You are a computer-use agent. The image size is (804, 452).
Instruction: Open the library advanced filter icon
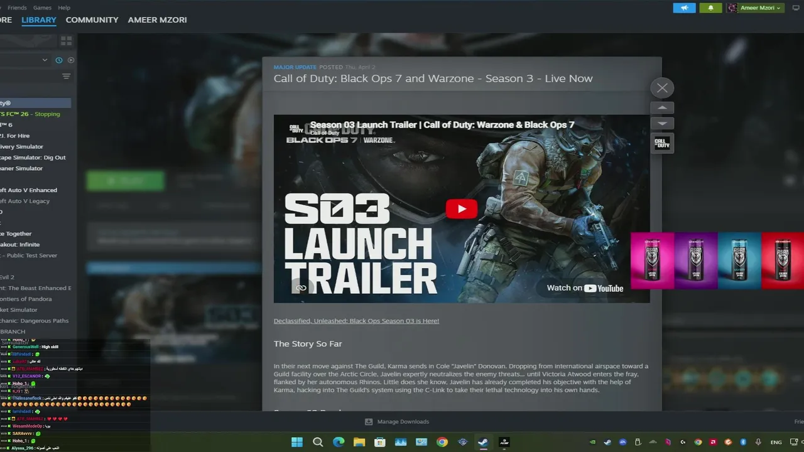point(66,77)
